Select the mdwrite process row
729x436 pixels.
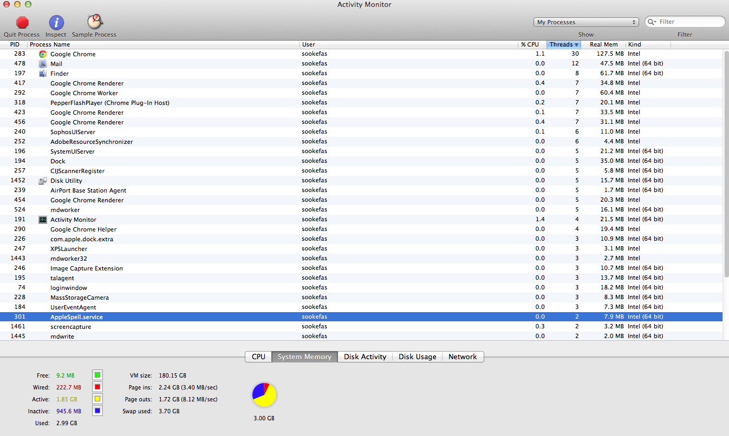pyautogui.click(x=361, y=336)
